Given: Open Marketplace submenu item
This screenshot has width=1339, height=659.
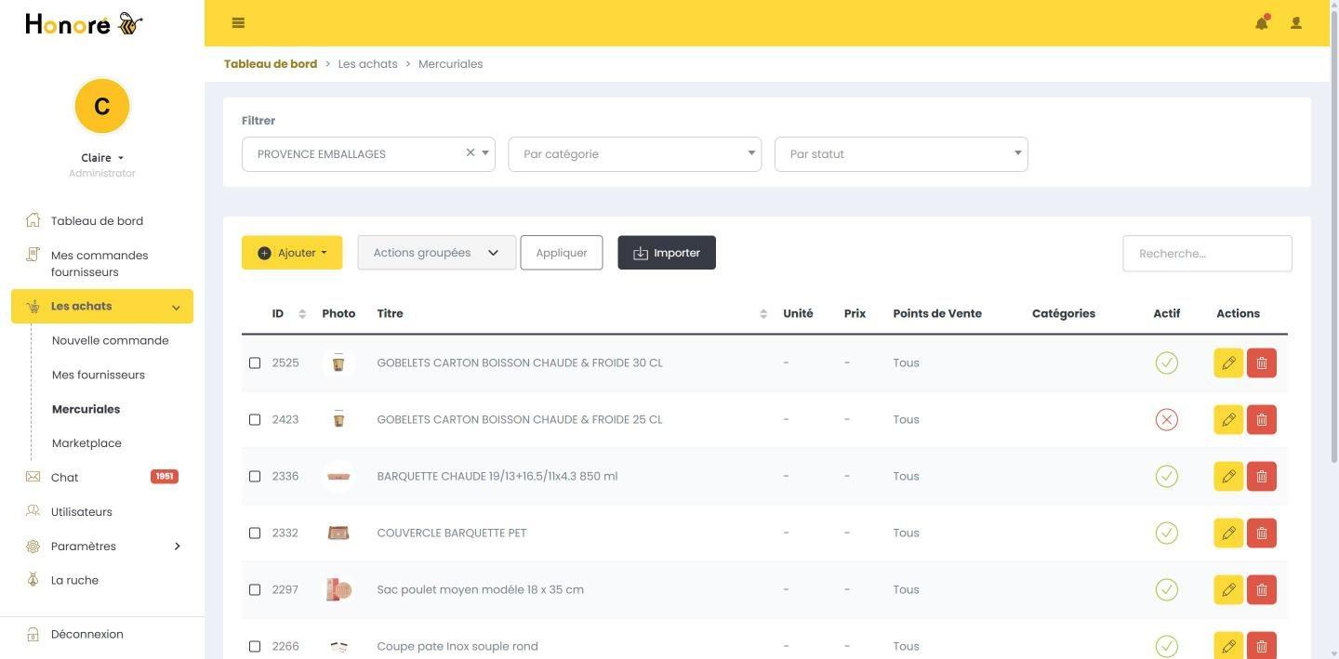Looking at the screenshot, I should [x=86, y=443].
